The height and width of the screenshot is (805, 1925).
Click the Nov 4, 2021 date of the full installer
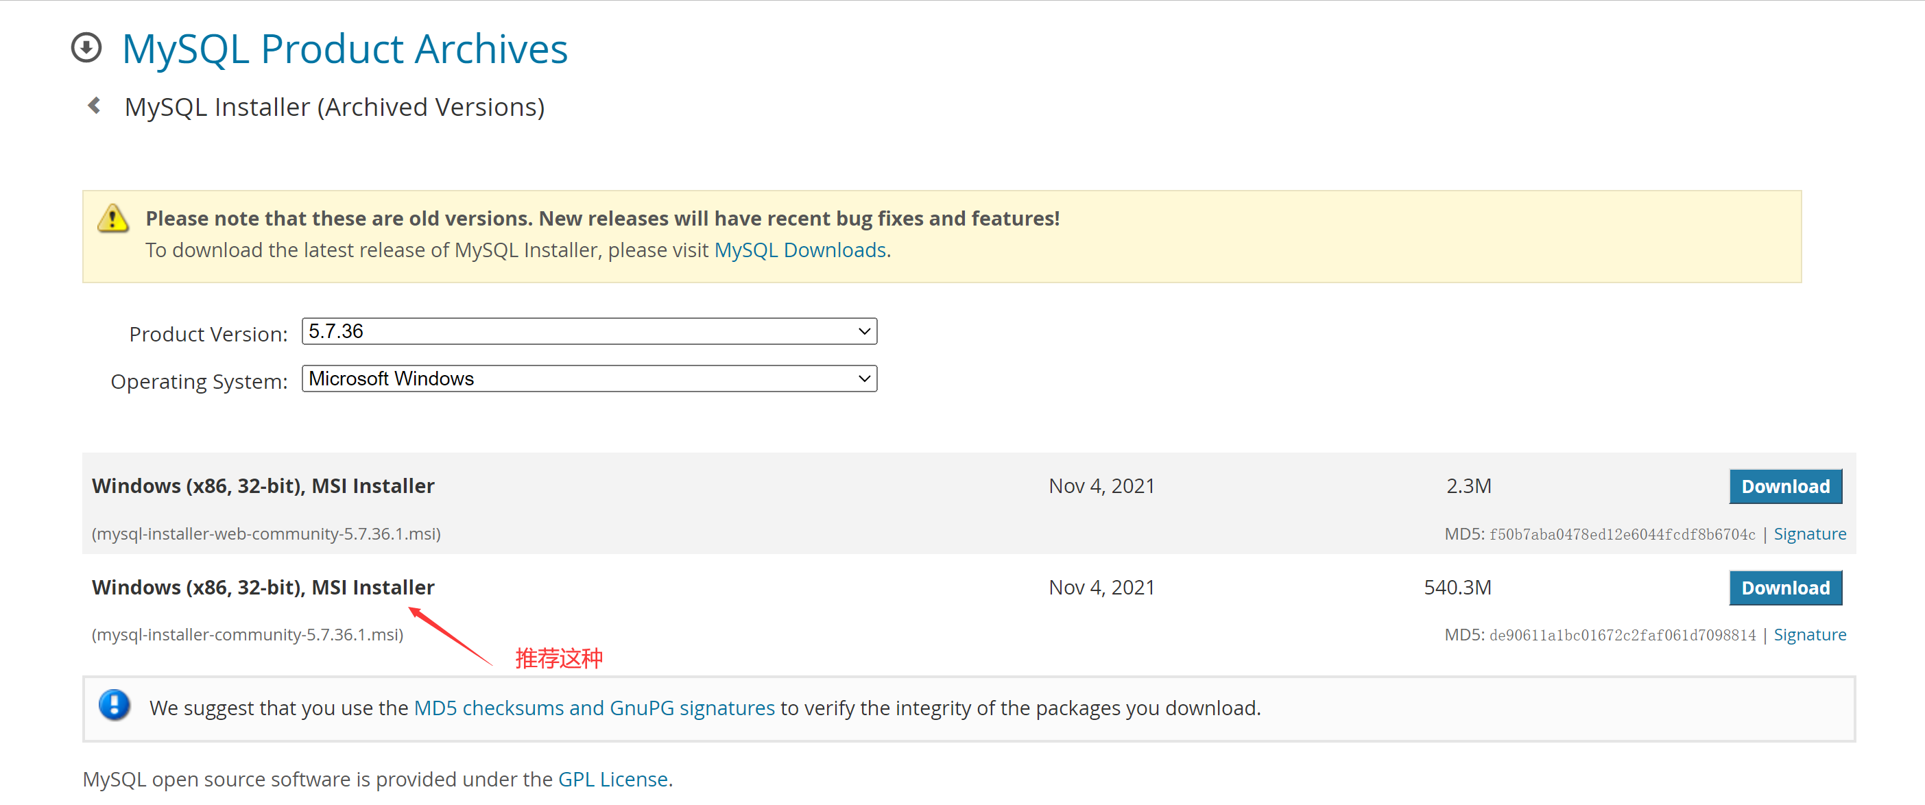(x=1101, y=588)
